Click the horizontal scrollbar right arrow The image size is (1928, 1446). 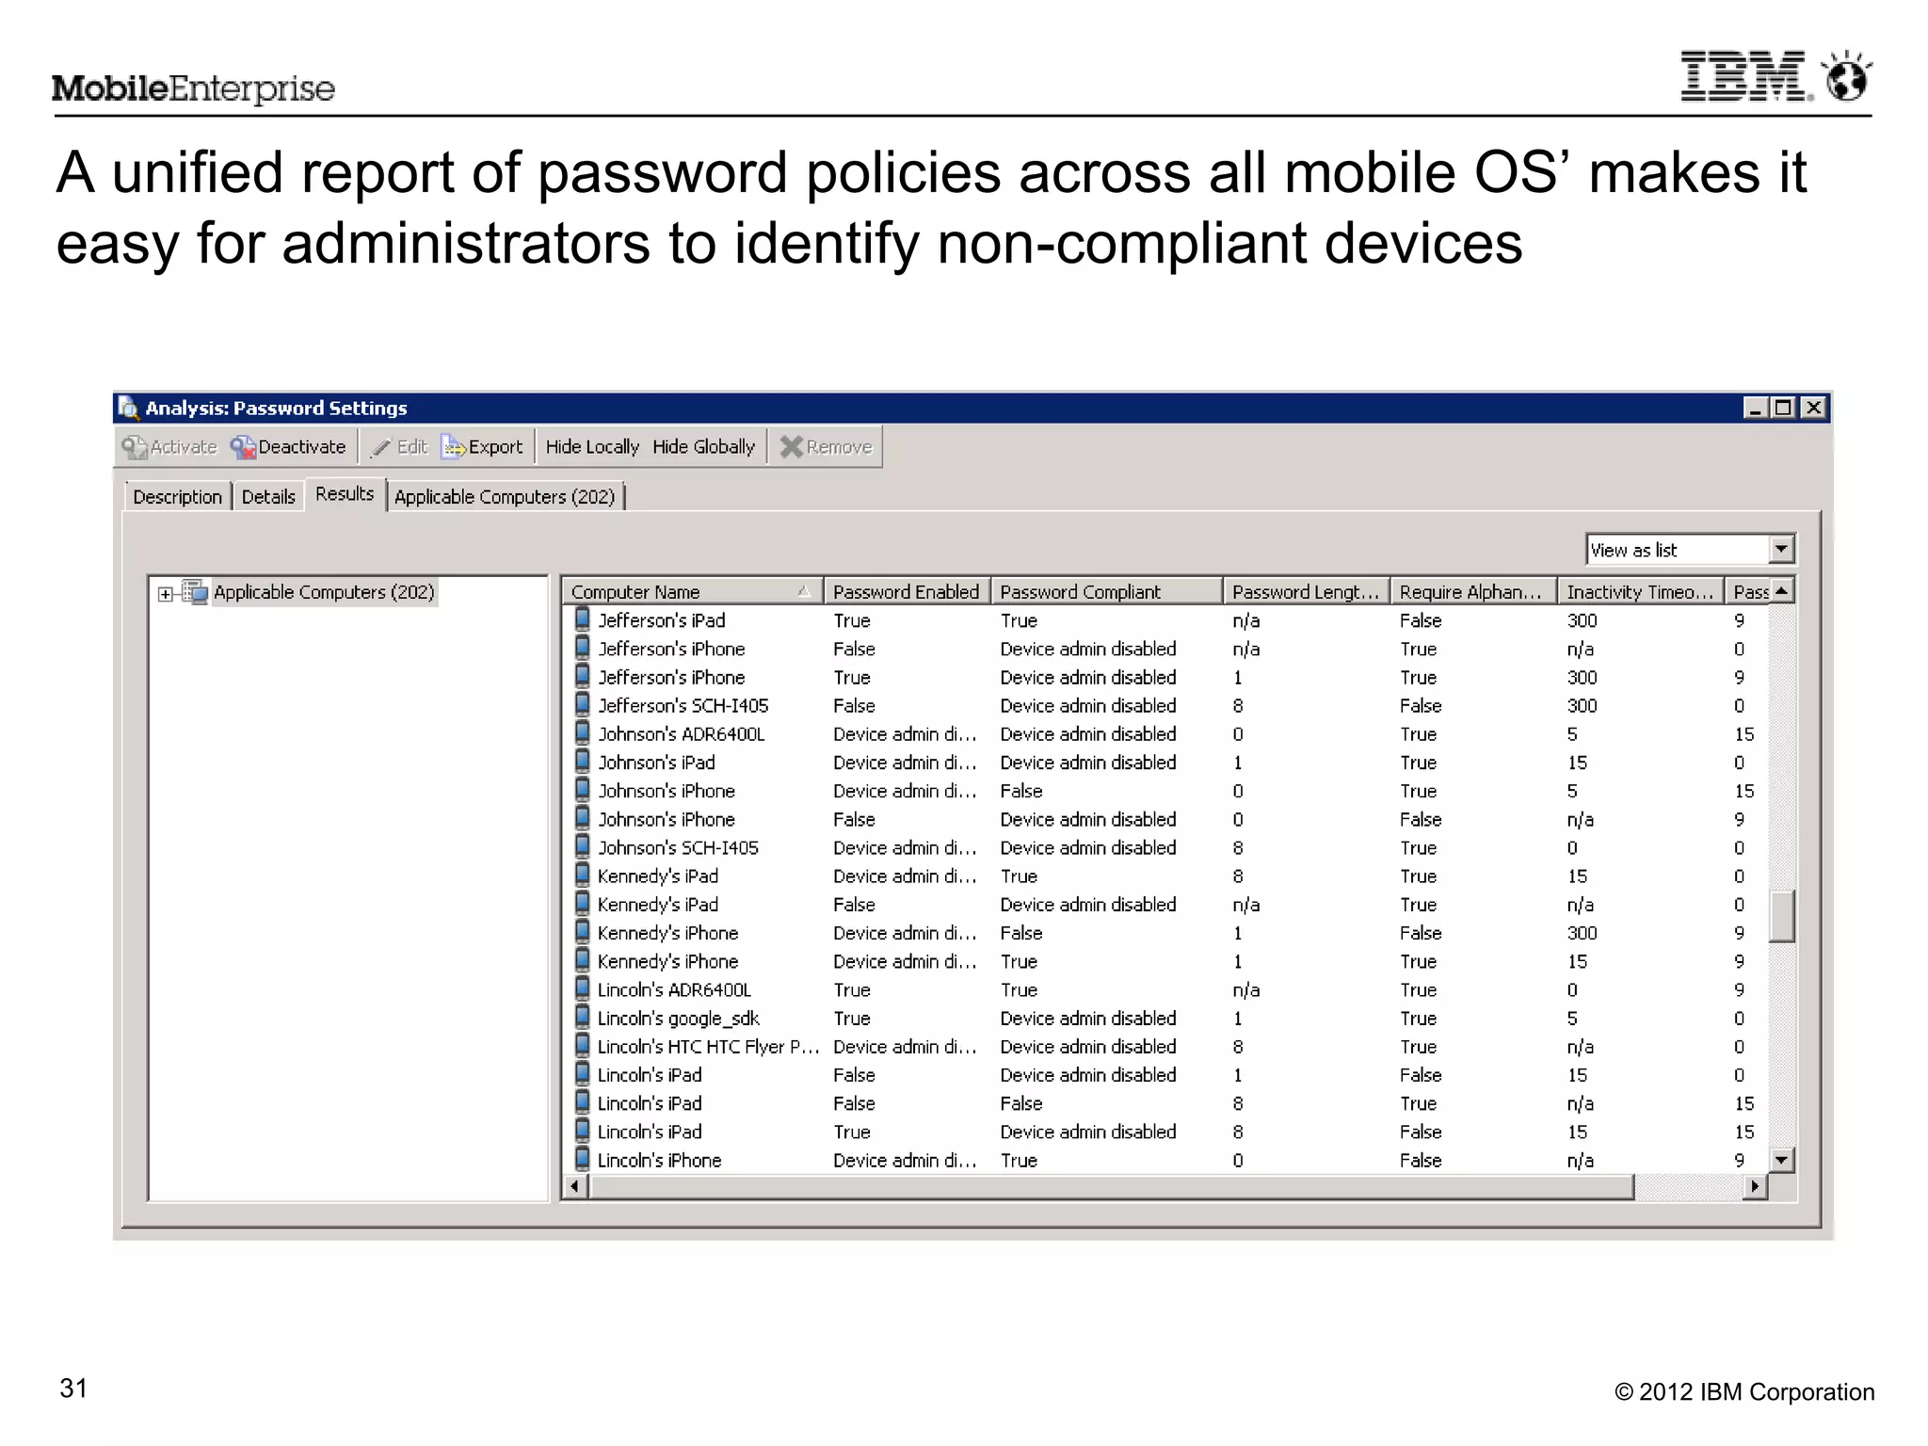pos(1755,1186)
